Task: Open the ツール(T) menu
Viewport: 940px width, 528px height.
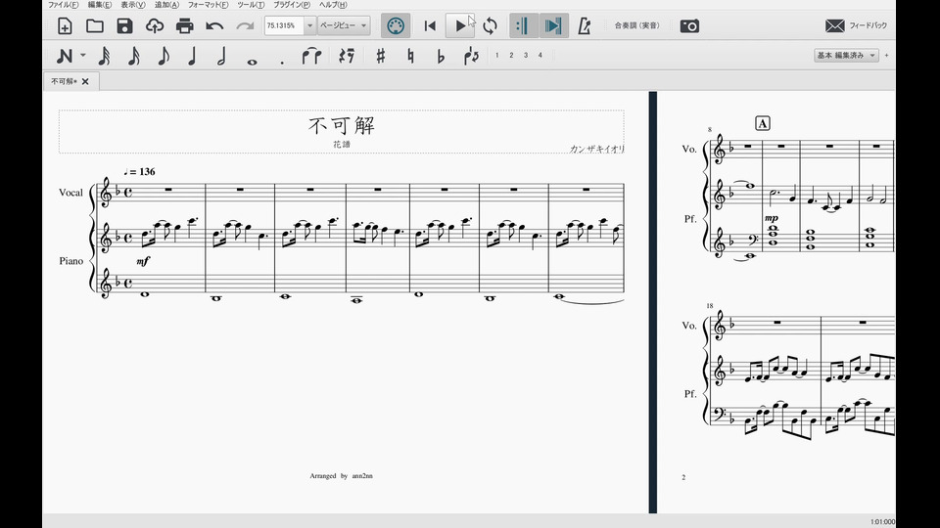Action: coord(251,5)
